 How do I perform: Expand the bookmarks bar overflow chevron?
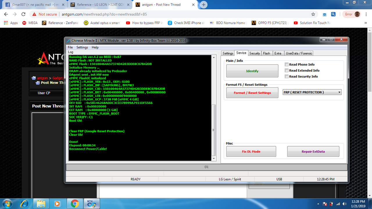coord(366,23)
